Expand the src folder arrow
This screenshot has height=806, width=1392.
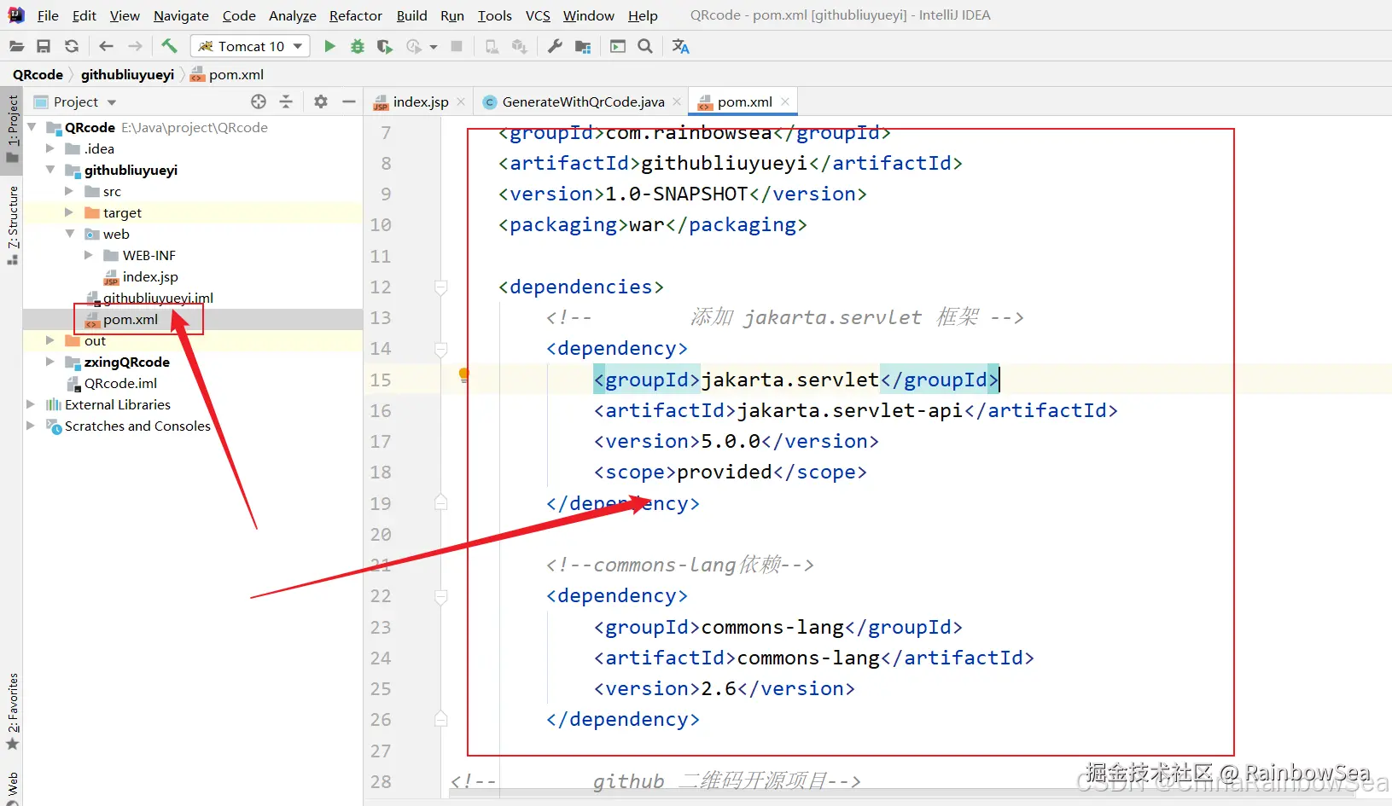click(x=69, y=191)
